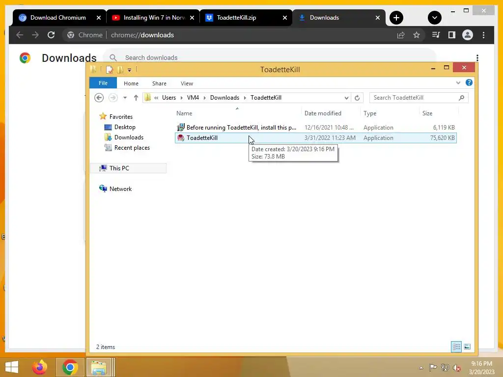This screenshot has width=503, height=377.
Task: Click the Explorer search magnifier icon
Action: point(461,98)
